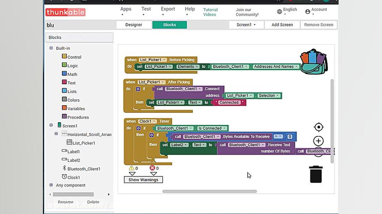Viewport: 382px width, 214px height.
Task: Select Clock1 component blocks
Action: click(71, 177)
